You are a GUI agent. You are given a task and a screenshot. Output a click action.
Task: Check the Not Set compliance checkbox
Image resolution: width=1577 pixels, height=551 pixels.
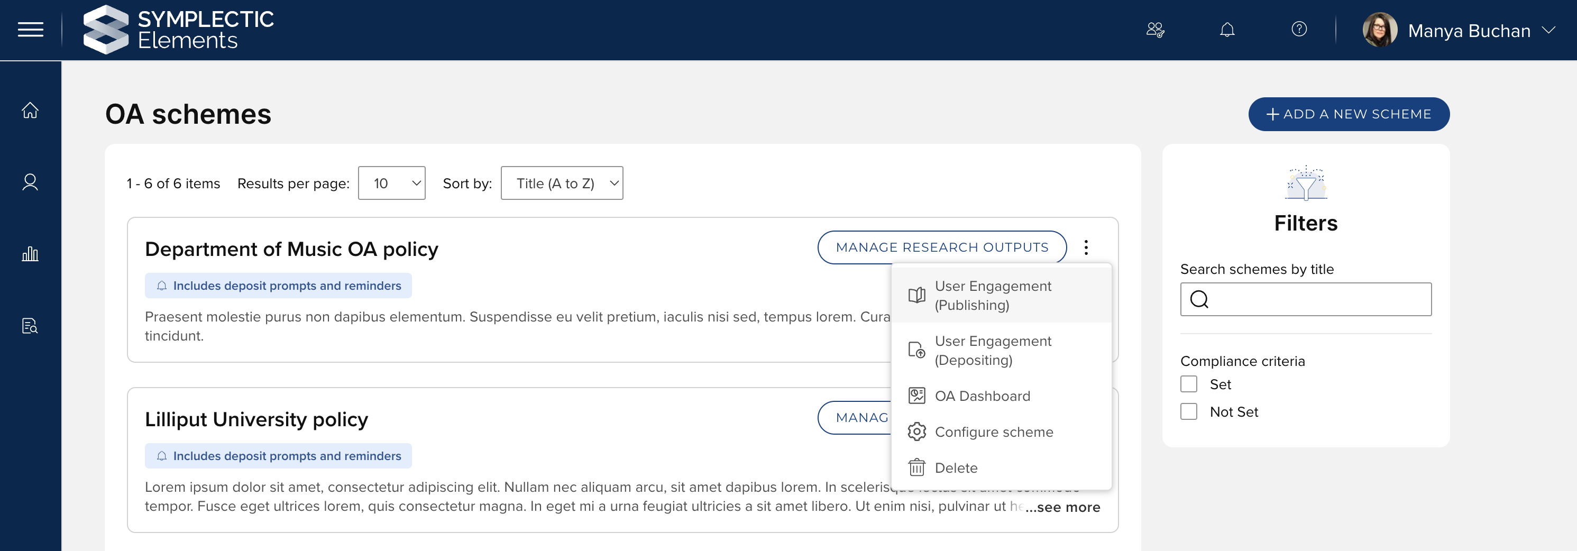1188,411
